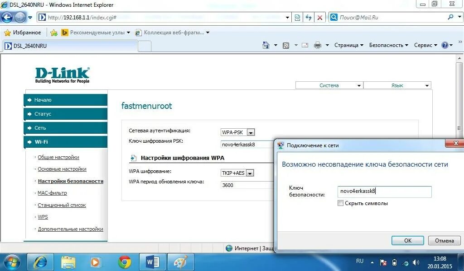Open Избранное favorites star
The width and height of the screenshot is (464, 271).
tap(22, 33)
